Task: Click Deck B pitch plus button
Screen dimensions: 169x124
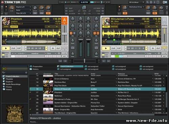Action: coord(166,44)
